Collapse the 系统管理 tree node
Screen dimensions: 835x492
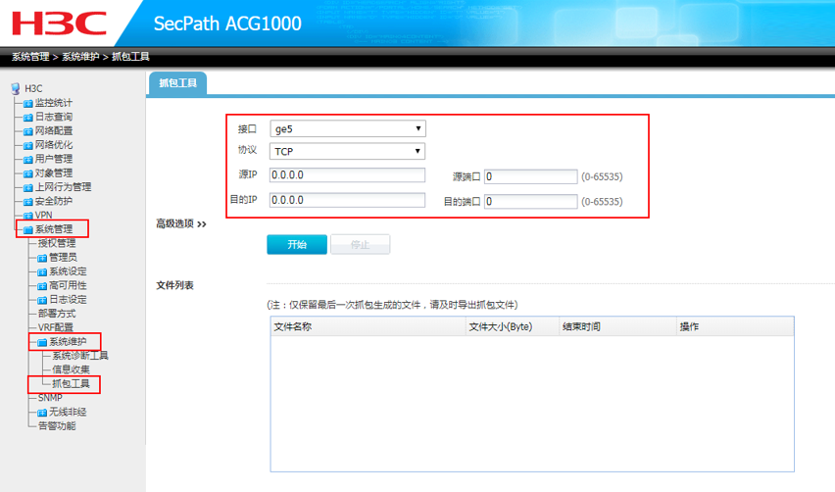click(x=28, y=229)
